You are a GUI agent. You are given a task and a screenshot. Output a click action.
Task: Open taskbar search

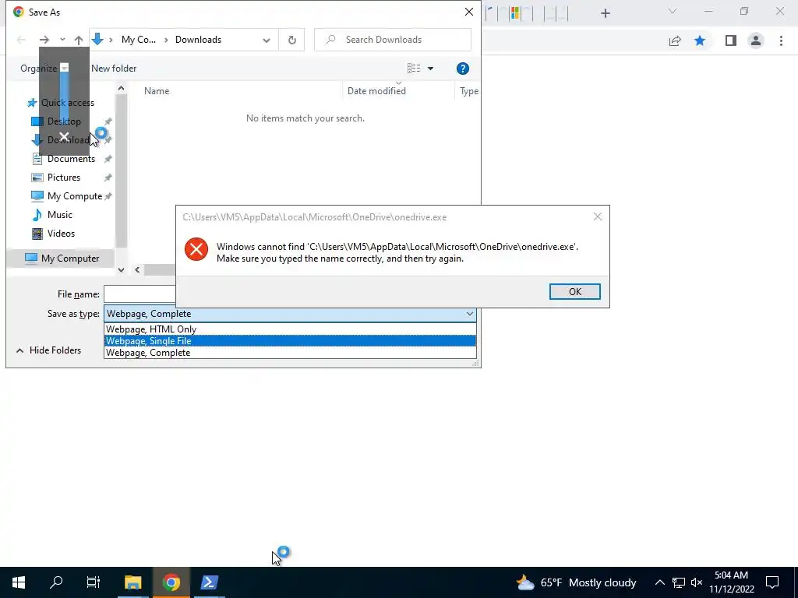pyautogui.click(x=56, y=582)
